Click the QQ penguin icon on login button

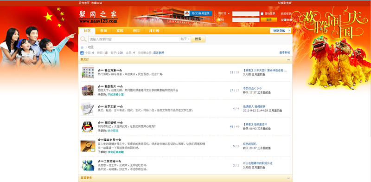[x=187, y=13]
